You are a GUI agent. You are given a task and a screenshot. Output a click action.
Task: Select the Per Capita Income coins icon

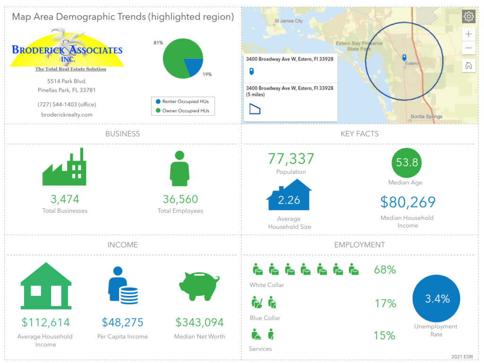(122, 285)
